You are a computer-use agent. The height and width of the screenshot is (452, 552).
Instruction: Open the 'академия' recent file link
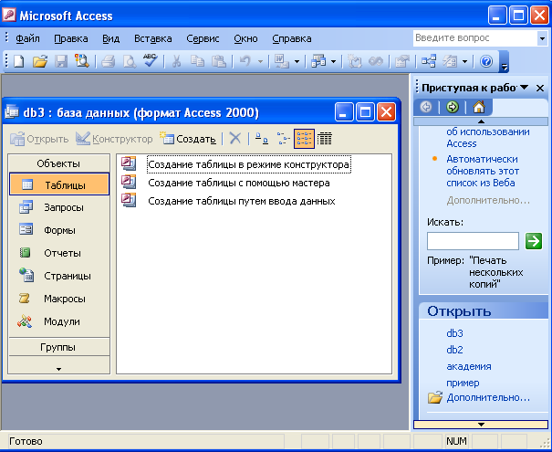[469, 366]
